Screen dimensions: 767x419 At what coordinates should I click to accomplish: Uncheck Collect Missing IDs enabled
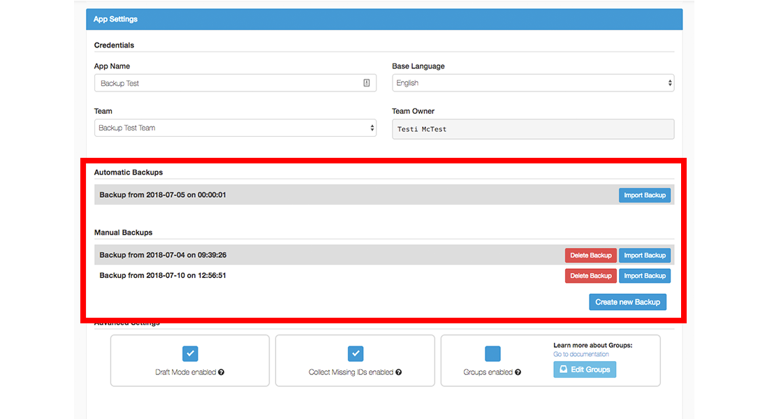tap(356, 353)
